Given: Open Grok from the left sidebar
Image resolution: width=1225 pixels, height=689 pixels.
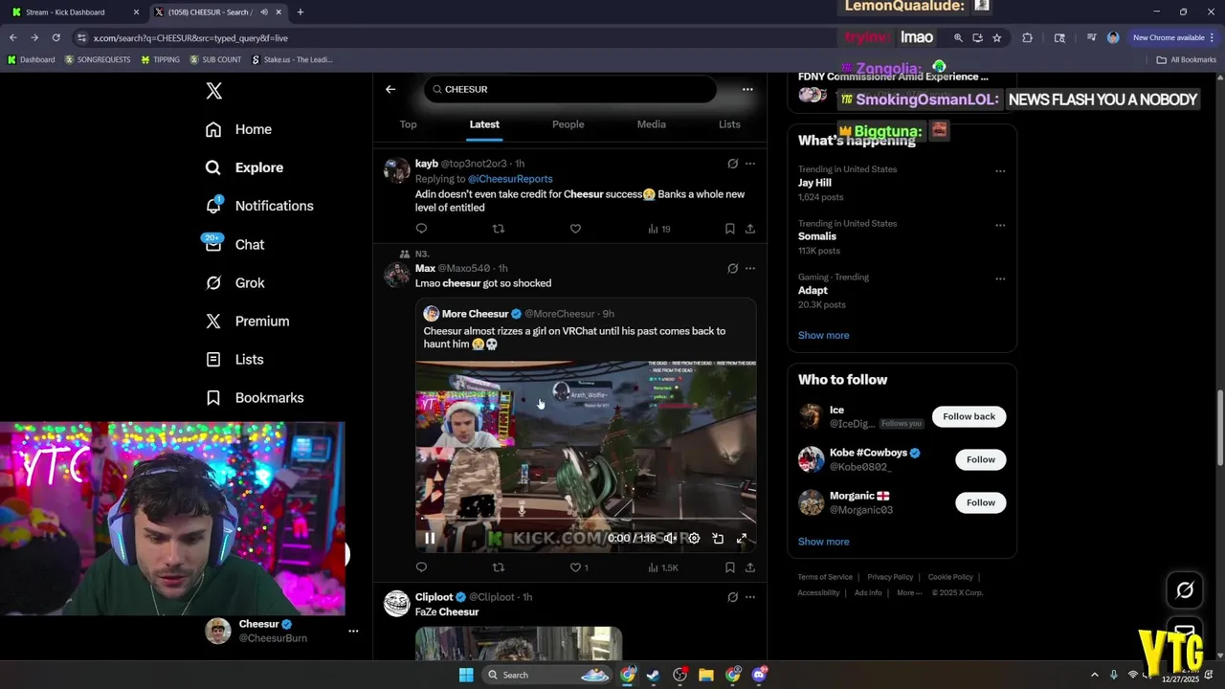Looking at the screenshot, I should click(236, 282).
